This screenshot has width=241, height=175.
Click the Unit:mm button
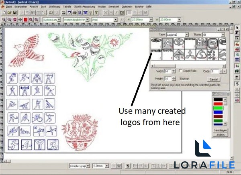coord(185,79)
